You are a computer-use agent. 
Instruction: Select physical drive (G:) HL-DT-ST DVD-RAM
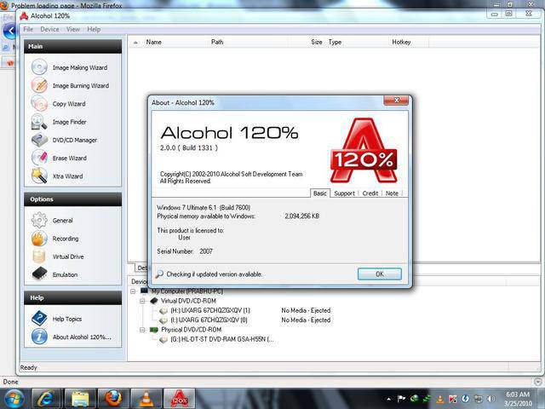(x=221, y=339)
